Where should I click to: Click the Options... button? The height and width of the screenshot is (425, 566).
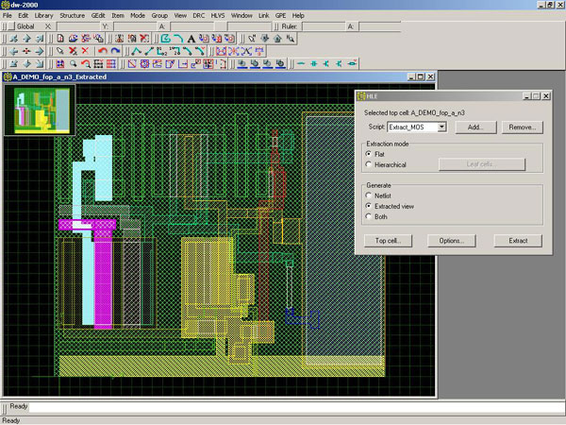451,241
